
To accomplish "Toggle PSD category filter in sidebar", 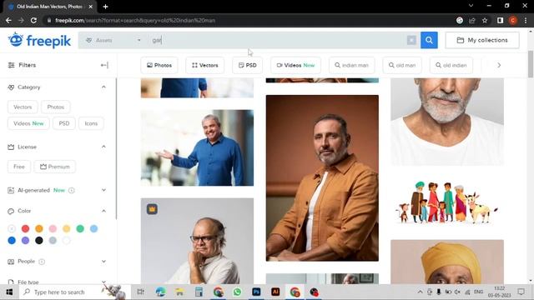I will [64, 123].
